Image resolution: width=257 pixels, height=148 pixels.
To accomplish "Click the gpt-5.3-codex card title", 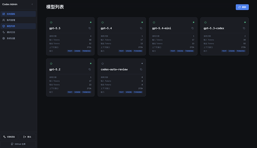I will 214,28.
